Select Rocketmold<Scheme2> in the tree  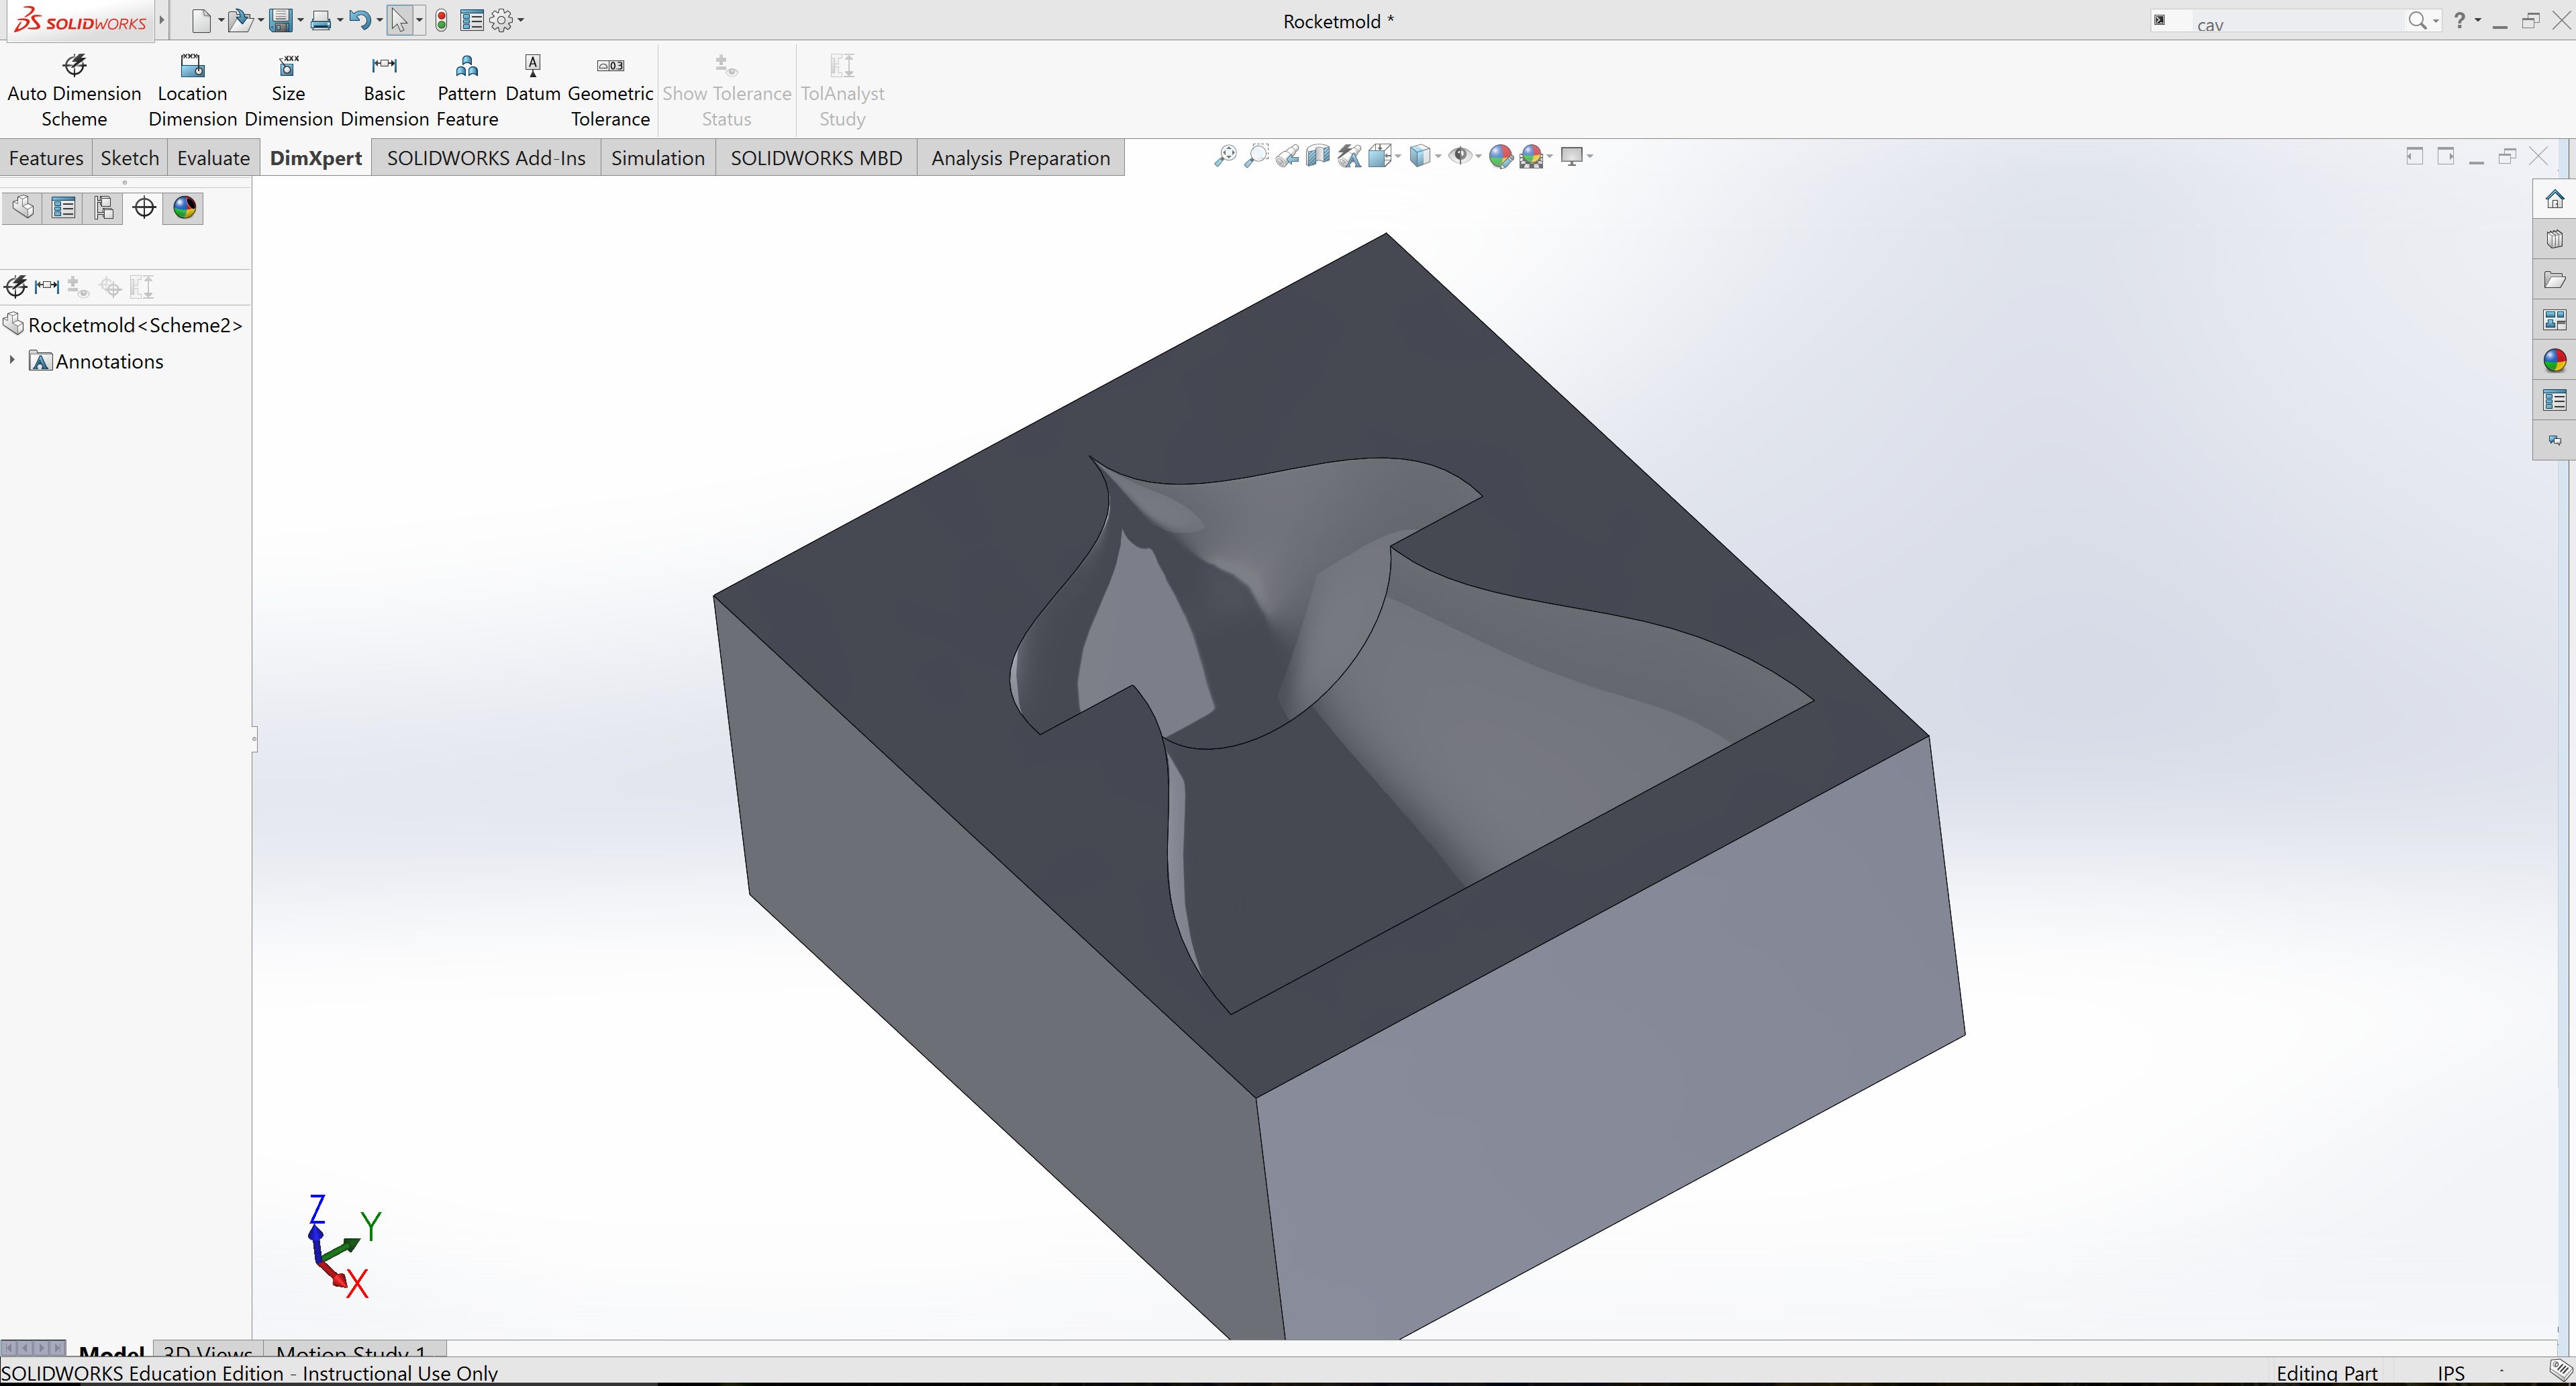click(x=124, y=324)
